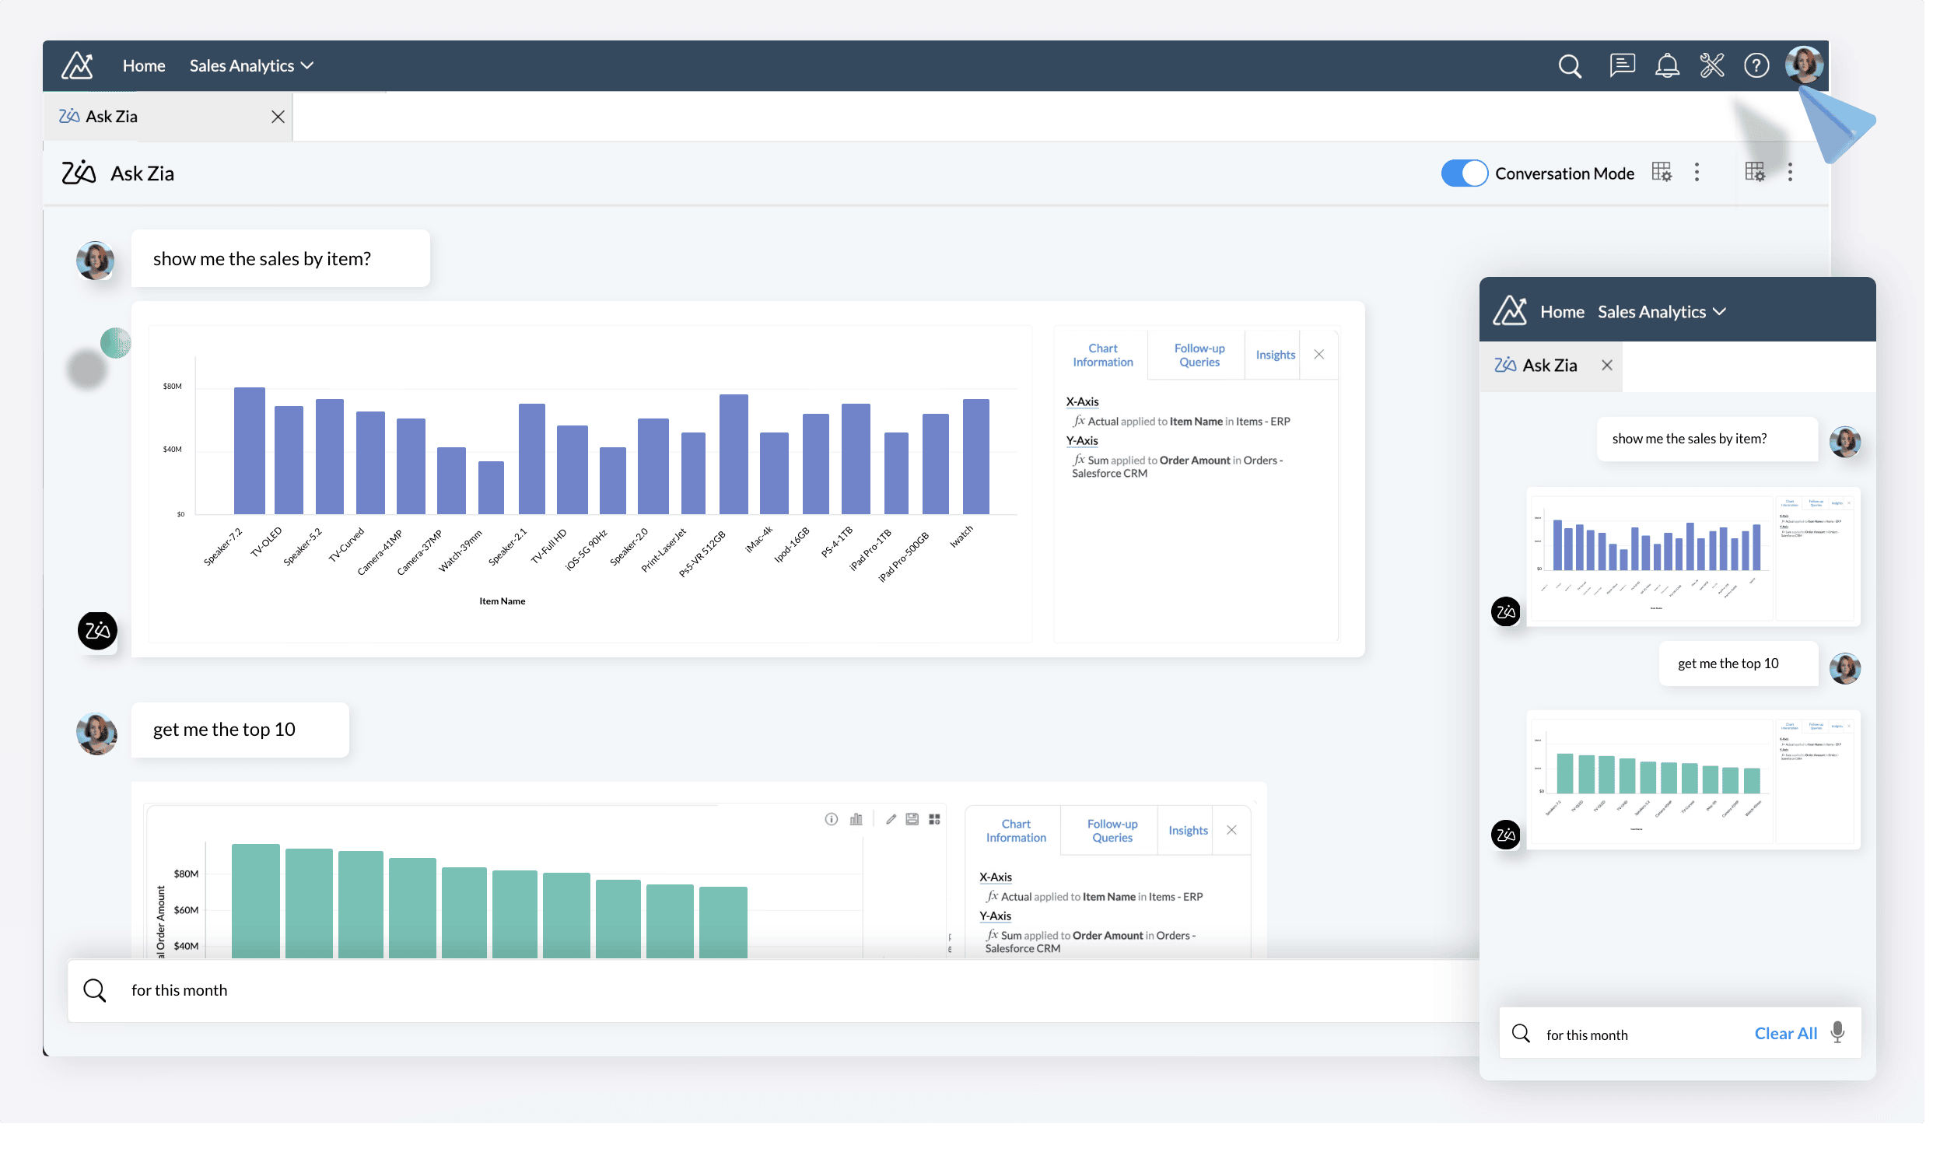The width and height of the screenshot is (1947, 1152).
Task: Edit the top 10 chart with the pencil icon
Action: (x=891, y=819)
